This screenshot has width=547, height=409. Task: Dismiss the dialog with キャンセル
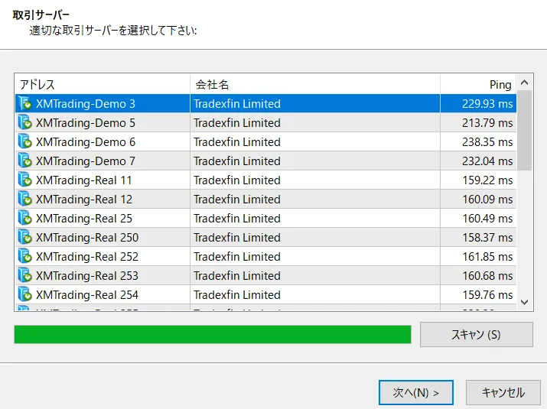[x=503, y=393]
